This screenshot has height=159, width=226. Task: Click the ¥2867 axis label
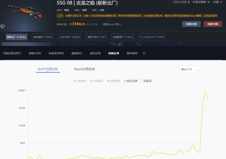pyautogui.click(x=22, y=90)
